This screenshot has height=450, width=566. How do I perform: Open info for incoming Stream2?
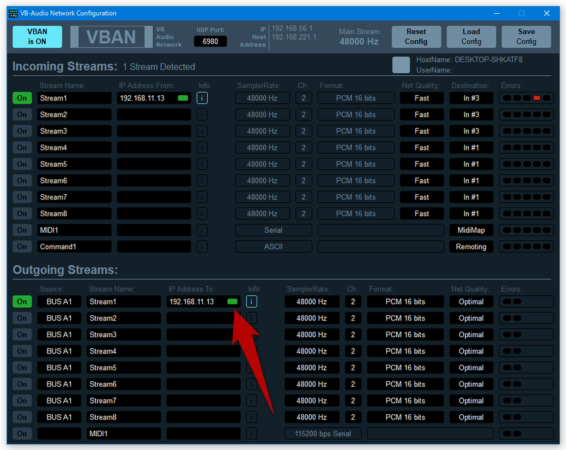point(202,115)
